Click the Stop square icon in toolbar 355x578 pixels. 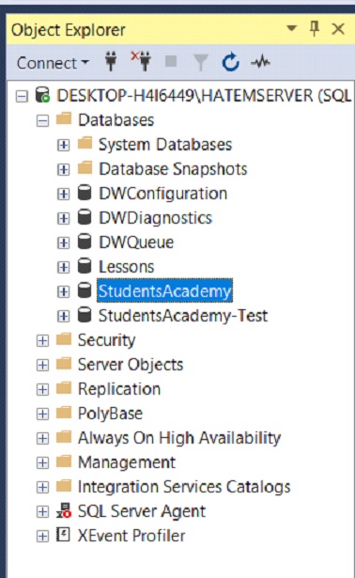[171, 61]
